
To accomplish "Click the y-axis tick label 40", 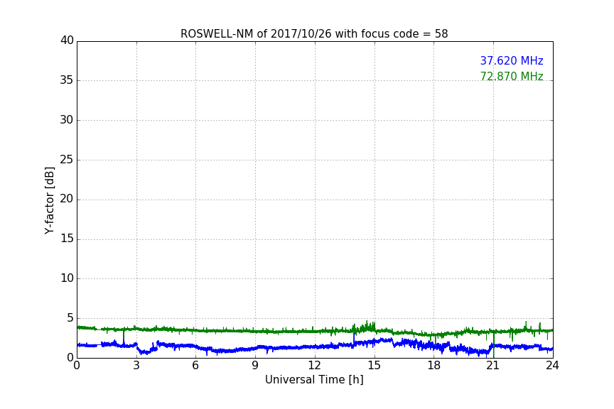I will pyautogui.click(x=67, y=40).
